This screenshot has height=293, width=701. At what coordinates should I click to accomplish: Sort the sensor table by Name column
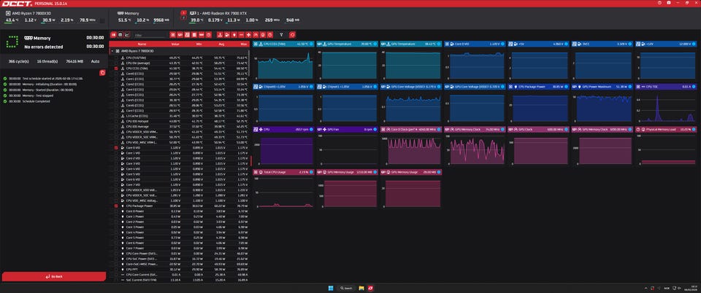tap(142, 44)
